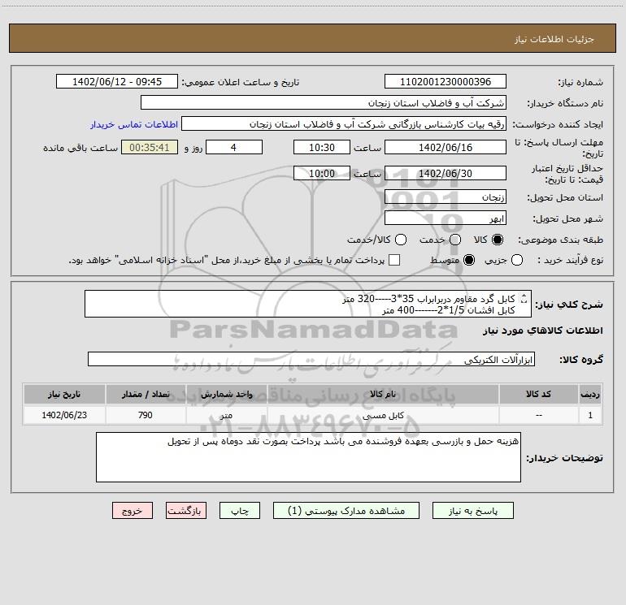Image resolution: width=626 pixels, height=605 pixels.
Task: Click the deadline hour field 10:30
Action: tap(322, 148)
